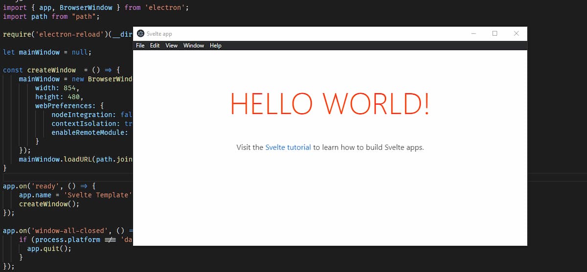Click "app.on('ready'" line in editor
Screen dimensions: 587x272
click(49, 186)
